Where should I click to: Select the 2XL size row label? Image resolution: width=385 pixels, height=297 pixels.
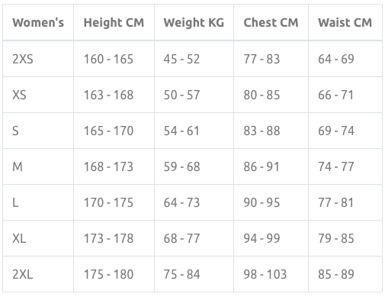click(x=38, y=274)
